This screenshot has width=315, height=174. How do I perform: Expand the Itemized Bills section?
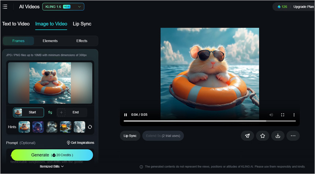pyautogui.click(x=52, y=166)
